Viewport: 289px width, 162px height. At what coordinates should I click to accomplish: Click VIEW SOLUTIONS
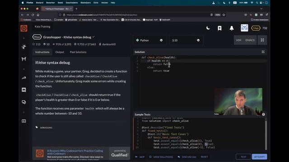click(x=161, y=157)
